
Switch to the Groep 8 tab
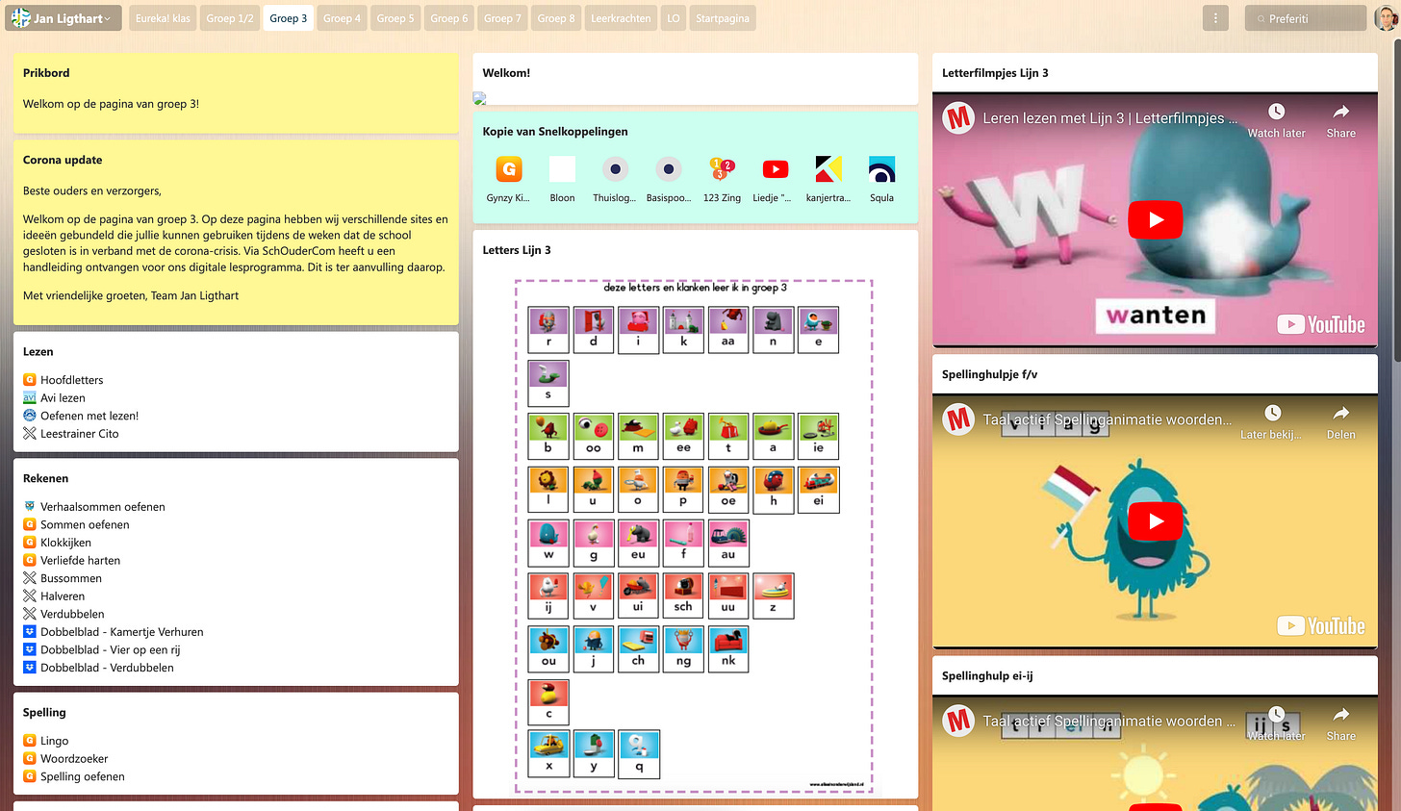(556, 18)
